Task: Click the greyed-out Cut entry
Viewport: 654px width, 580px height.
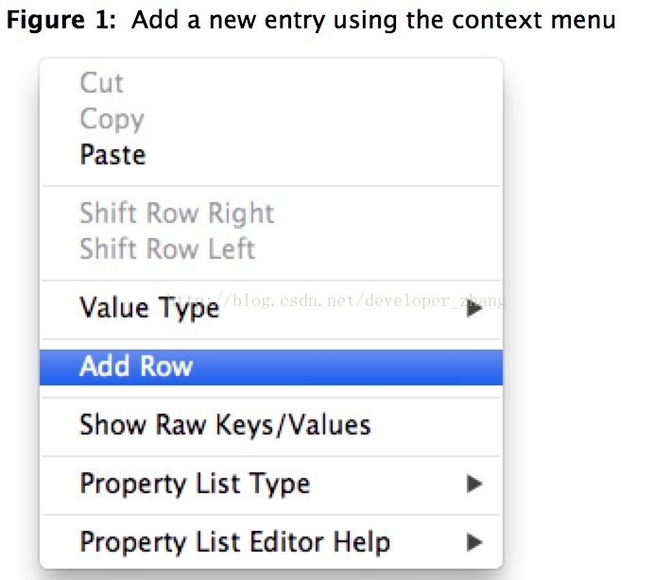Action: 271,83
